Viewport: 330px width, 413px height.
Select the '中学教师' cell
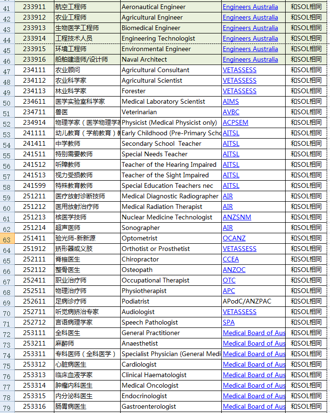[87, 144]
